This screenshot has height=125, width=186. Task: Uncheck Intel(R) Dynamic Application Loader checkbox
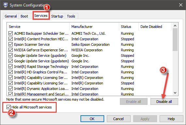coord(10,89)
